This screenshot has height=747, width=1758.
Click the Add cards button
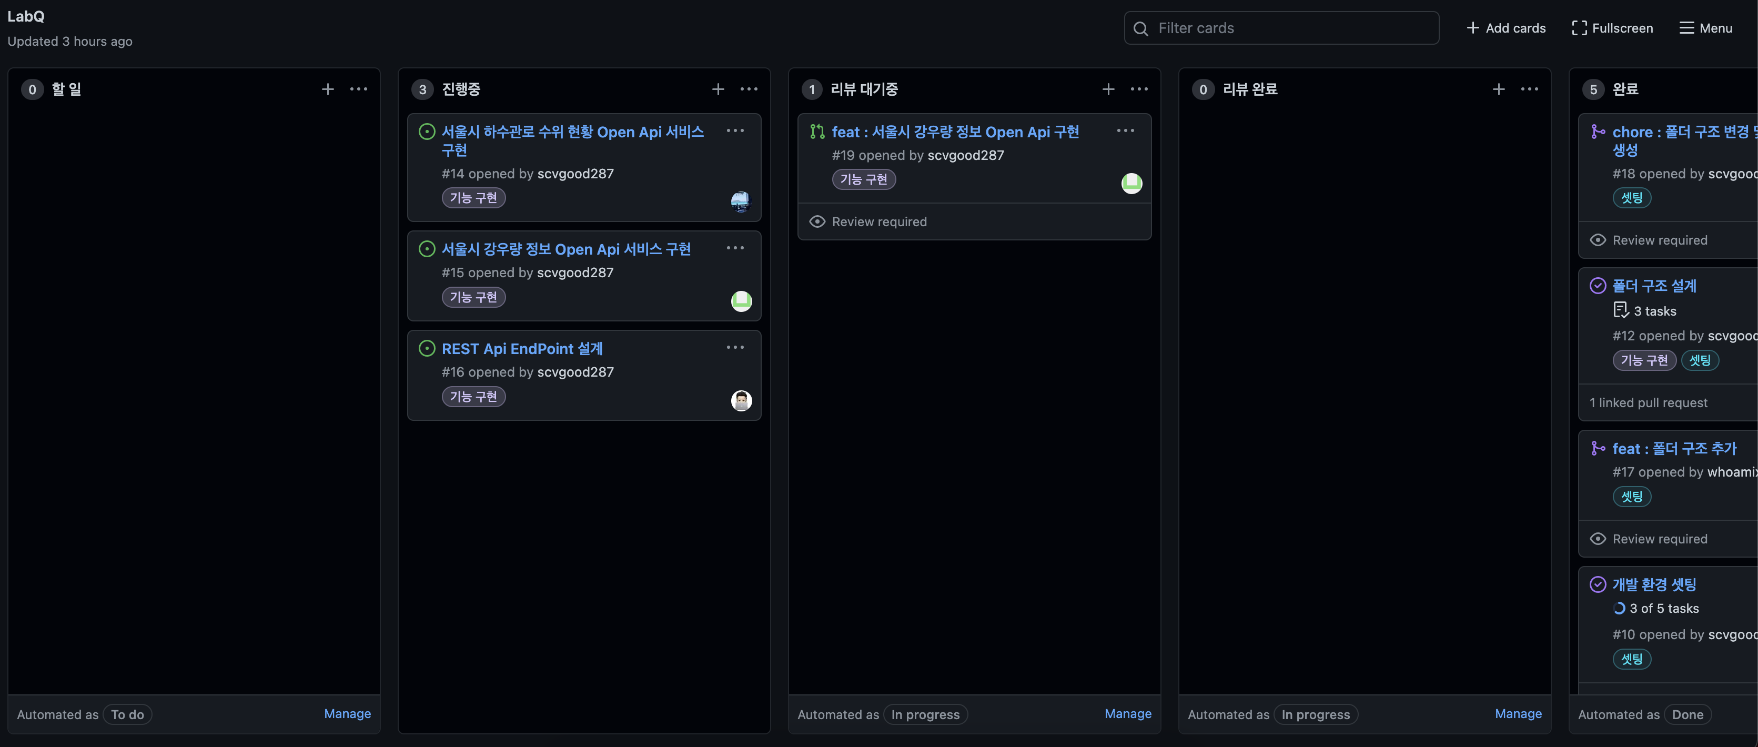(1506, 28)
